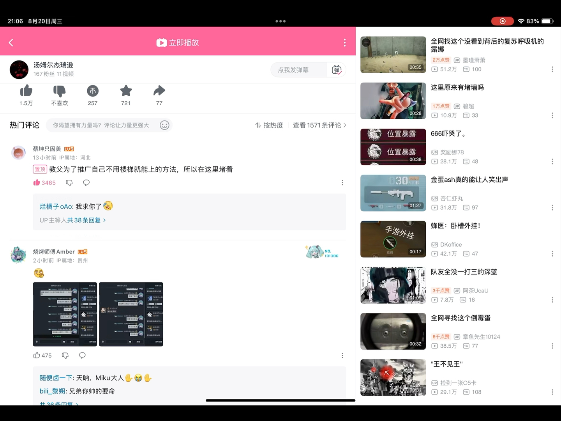
Task: Open 烂橘子oAo user link
Action: click(x=56, y=207)
